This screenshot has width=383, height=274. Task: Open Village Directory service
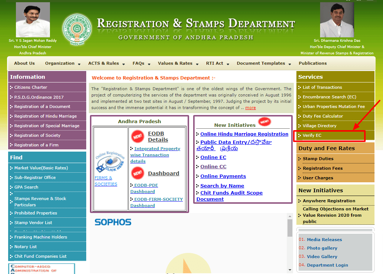tap(319, 126)
